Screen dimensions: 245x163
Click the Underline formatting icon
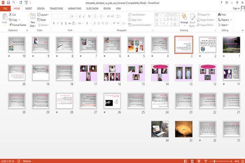click(x=62, y=23)
